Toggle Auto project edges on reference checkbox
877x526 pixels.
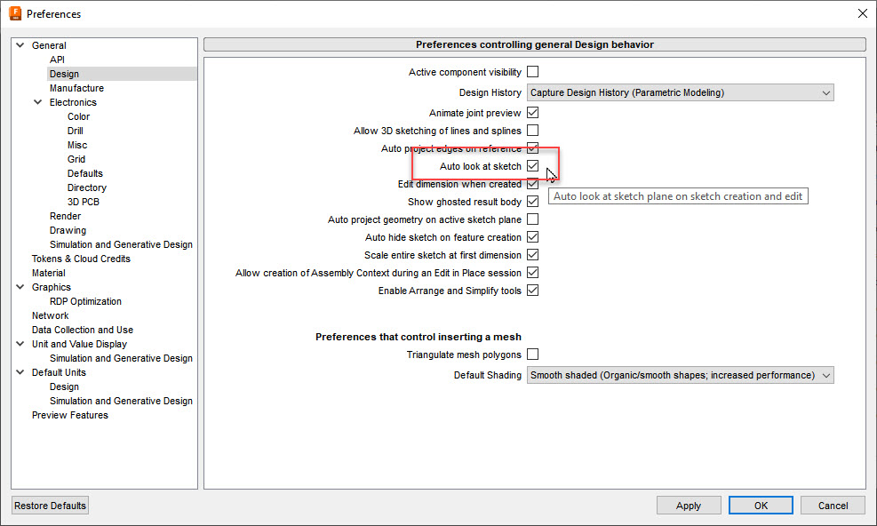point(532,148)
